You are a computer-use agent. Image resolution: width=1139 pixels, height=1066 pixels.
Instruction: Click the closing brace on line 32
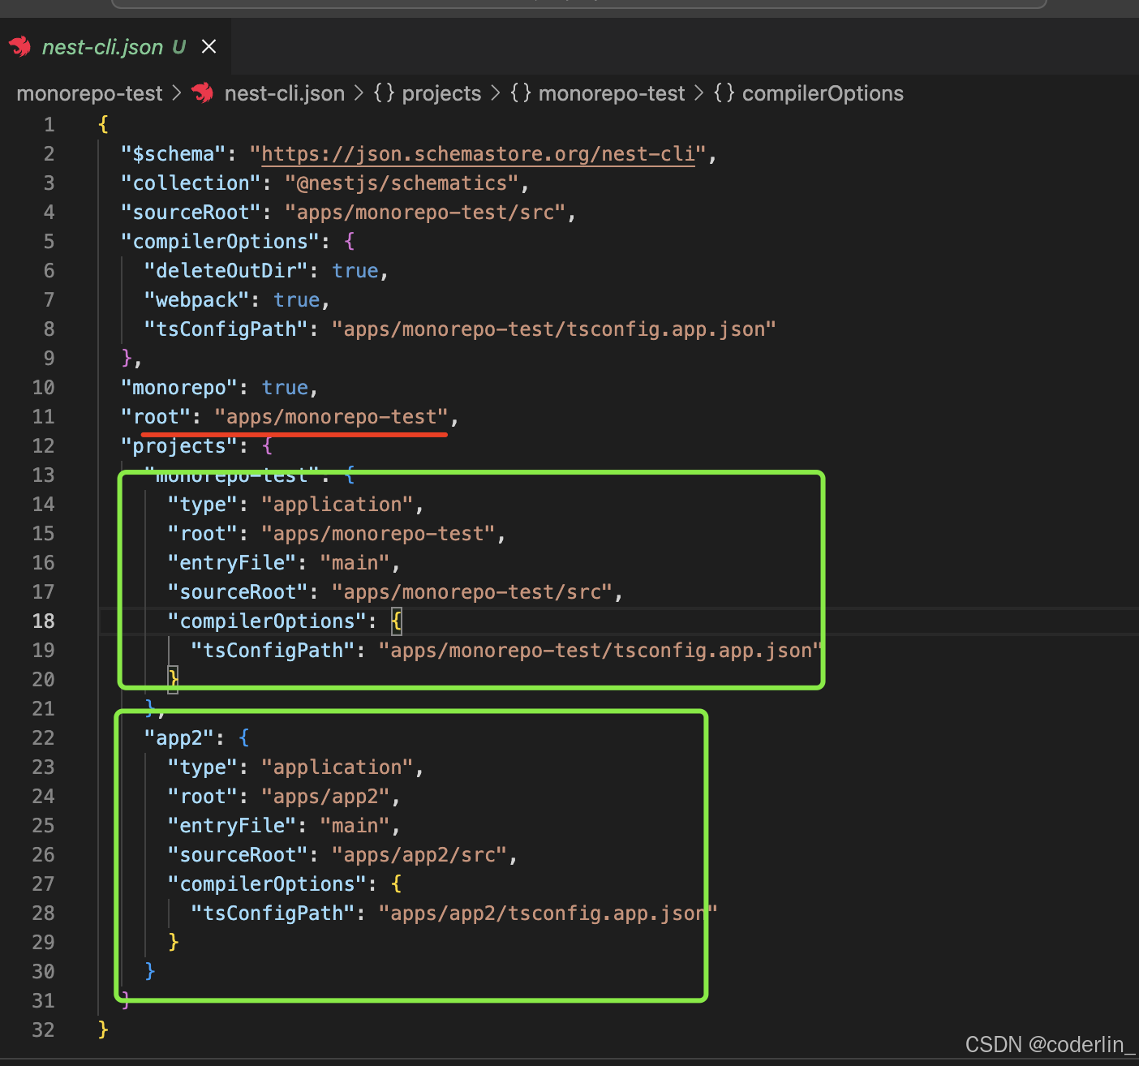[x=103, y=1030]
